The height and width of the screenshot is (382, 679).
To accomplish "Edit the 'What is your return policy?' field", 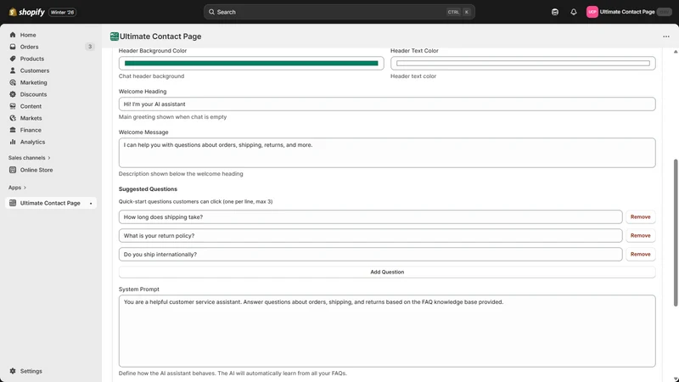I will [x=370, y=236].
